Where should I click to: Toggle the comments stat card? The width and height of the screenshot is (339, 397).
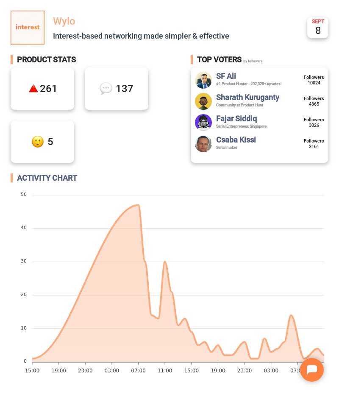[117, 88]
